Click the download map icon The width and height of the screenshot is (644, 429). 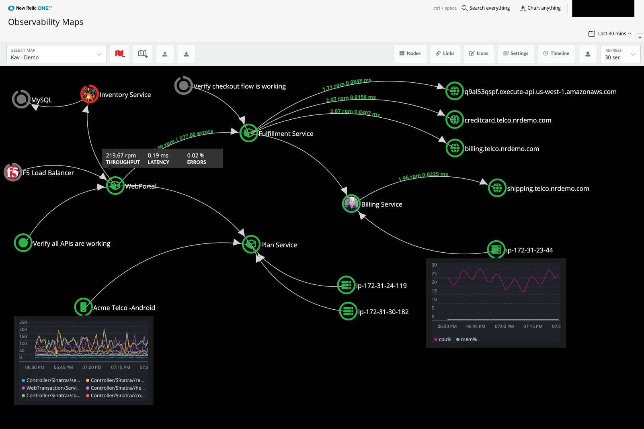tap(186, 53)
